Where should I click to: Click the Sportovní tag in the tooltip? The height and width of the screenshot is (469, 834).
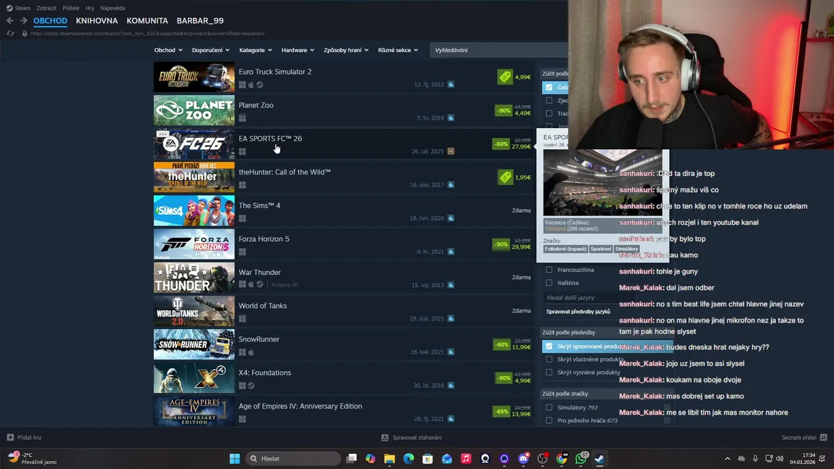(601, 249)
